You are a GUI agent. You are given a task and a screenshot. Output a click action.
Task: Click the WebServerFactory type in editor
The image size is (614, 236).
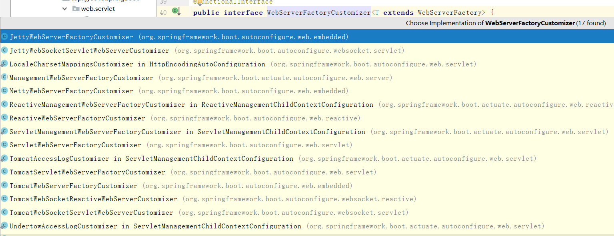[447, 12]
